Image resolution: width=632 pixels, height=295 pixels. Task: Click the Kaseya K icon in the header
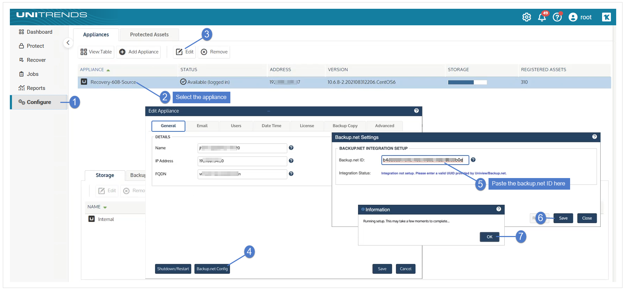pos(606,17)
